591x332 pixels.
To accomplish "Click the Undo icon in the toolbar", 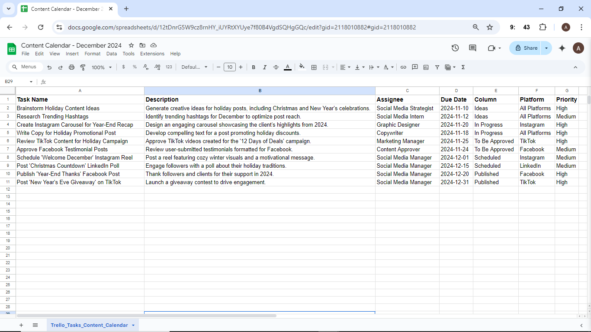I will coord(49,67).
